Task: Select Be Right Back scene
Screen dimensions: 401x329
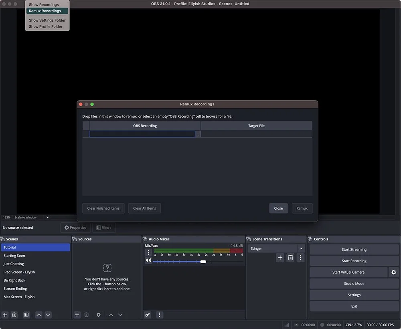Action: (x=36, y=280)
